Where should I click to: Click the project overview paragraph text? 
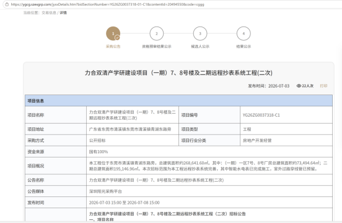(208, 166)
